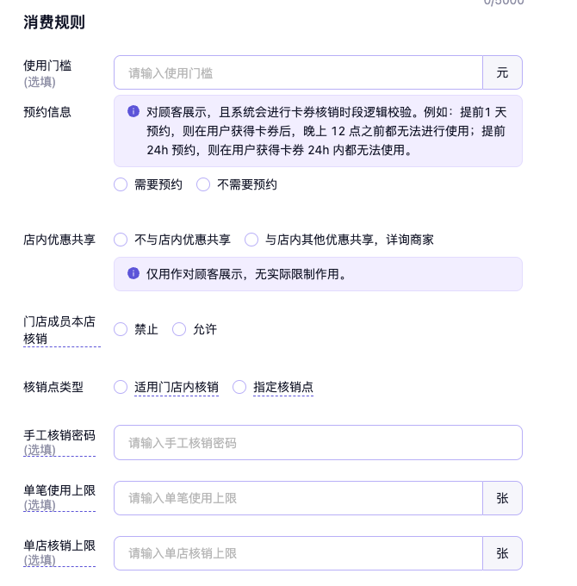Click the 张 suffix of 单店核销上限

[x=502, y=553]
